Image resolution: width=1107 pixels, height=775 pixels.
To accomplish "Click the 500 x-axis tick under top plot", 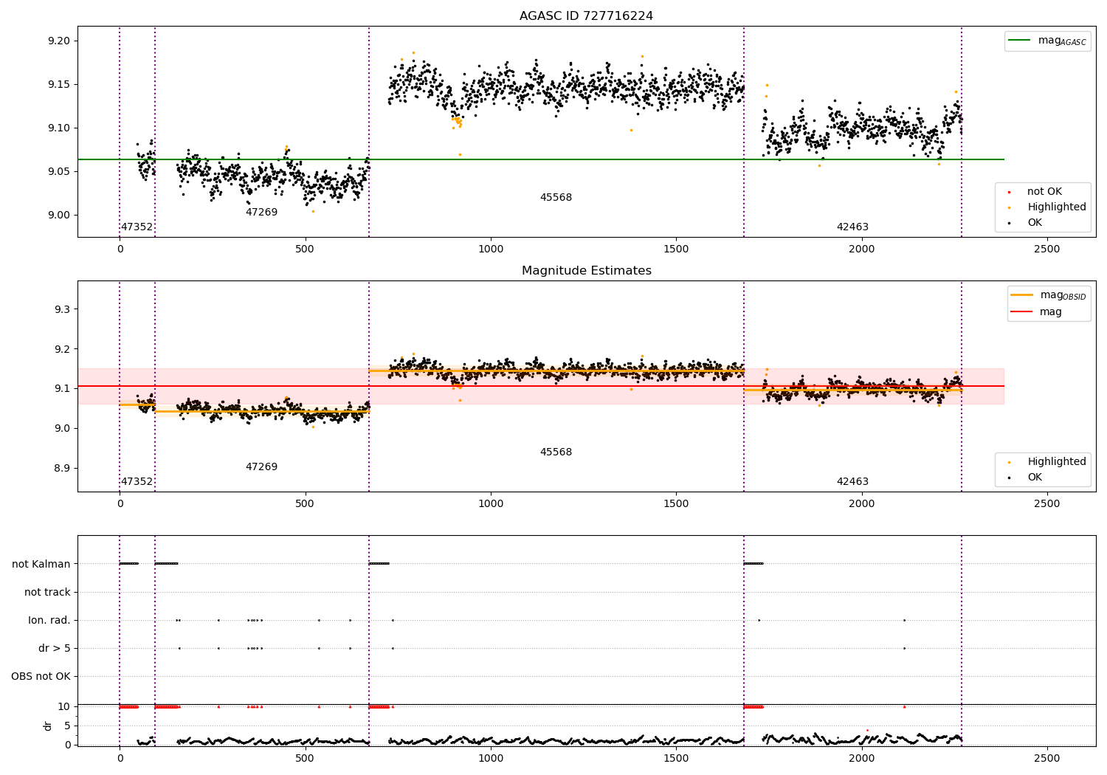I will pos(305,249).
